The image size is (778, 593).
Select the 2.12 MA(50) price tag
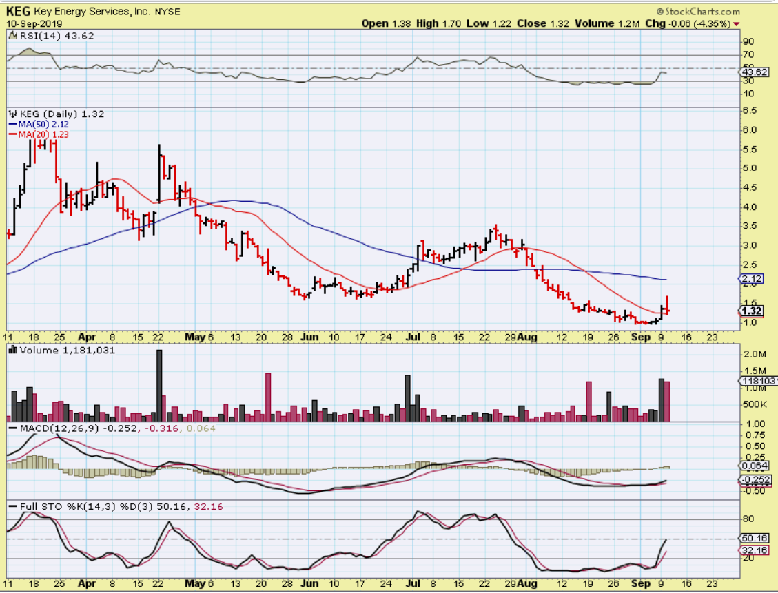tap(751, 279)
